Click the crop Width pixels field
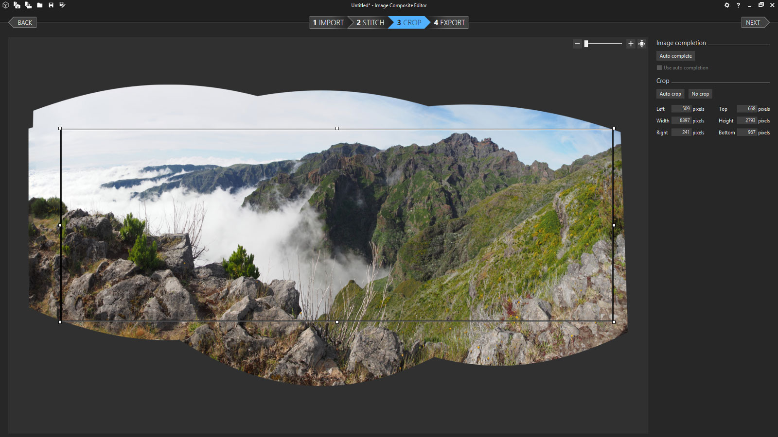778x437 pixels. 681,120
